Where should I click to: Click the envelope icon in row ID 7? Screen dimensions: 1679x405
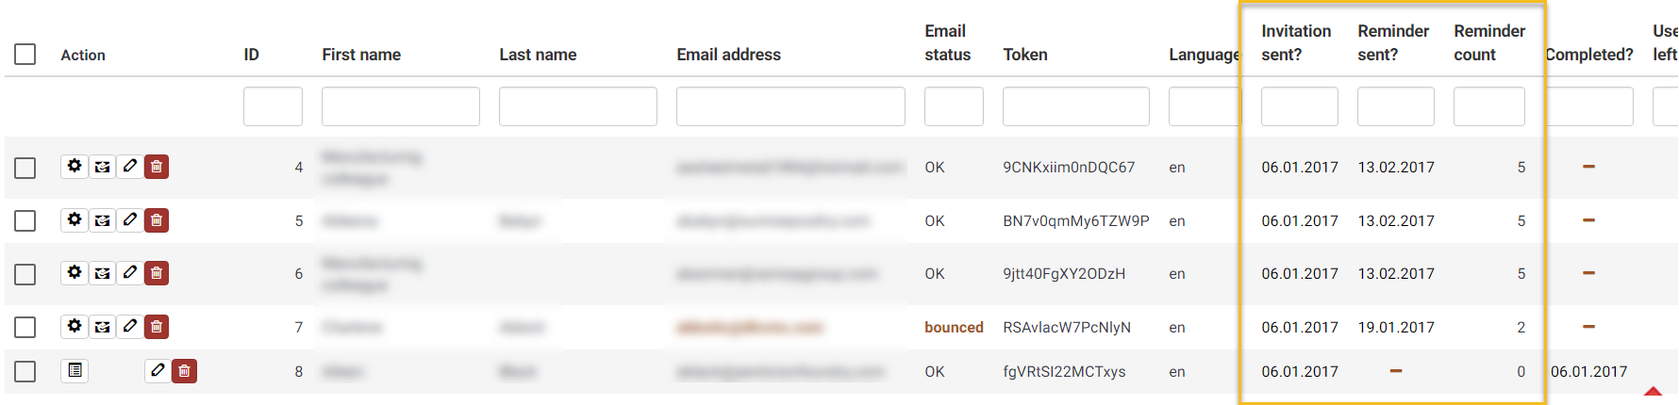point(102,327)
